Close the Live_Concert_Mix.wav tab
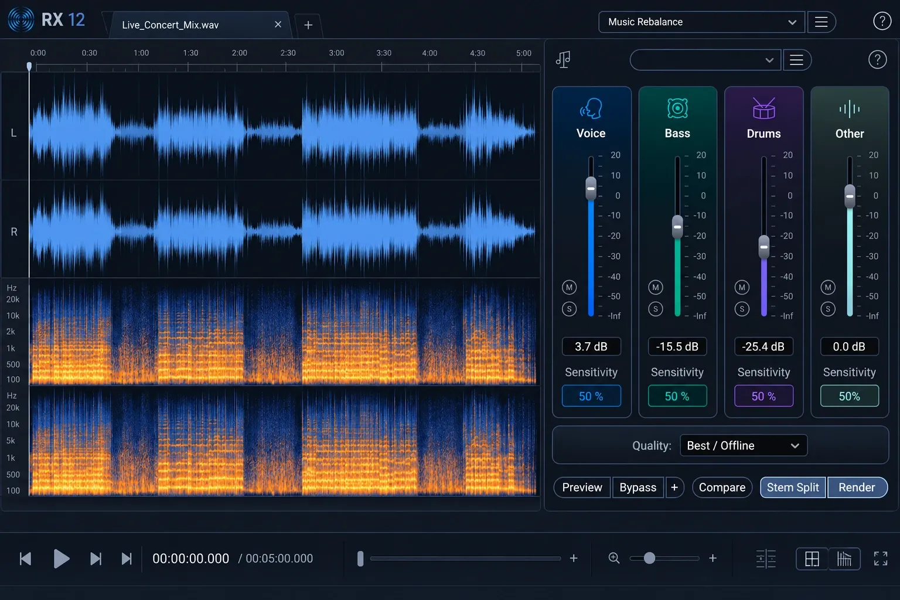This screenshot has width=900, height=600. [x=278, y=25]
